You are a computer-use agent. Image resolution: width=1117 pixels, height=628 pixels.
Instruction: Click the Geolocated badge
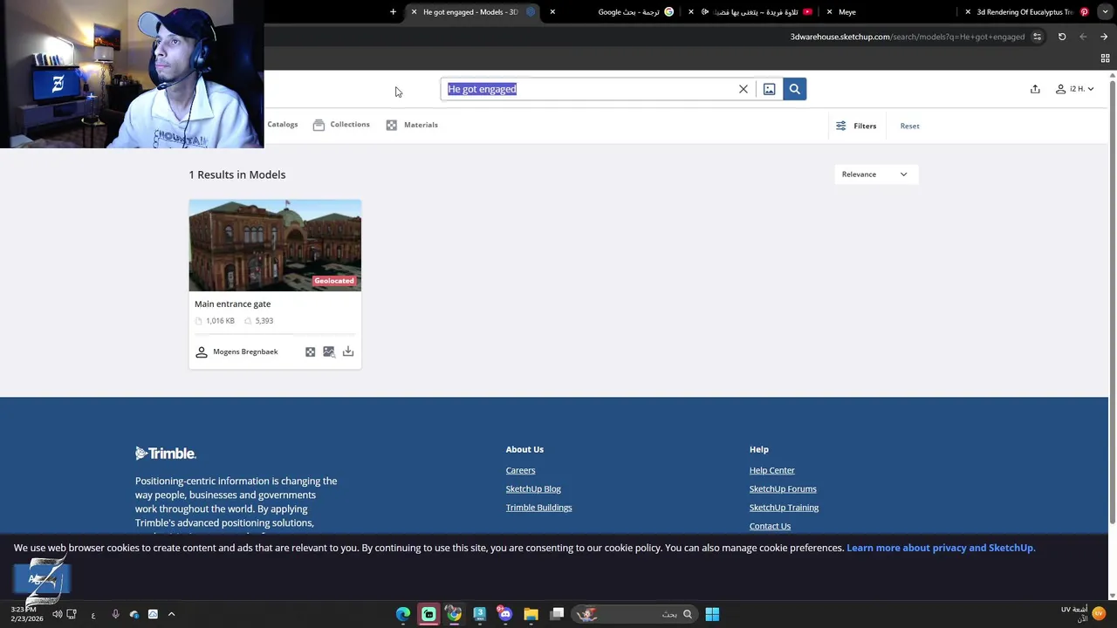(x=334, y=281)
